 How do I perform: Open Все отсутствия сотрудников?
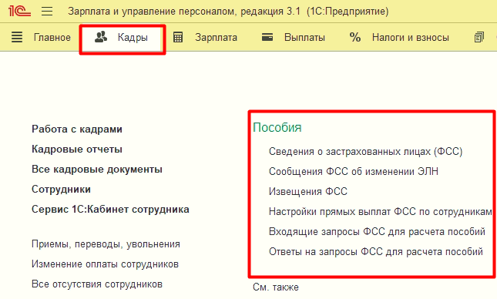click(97, 284)
